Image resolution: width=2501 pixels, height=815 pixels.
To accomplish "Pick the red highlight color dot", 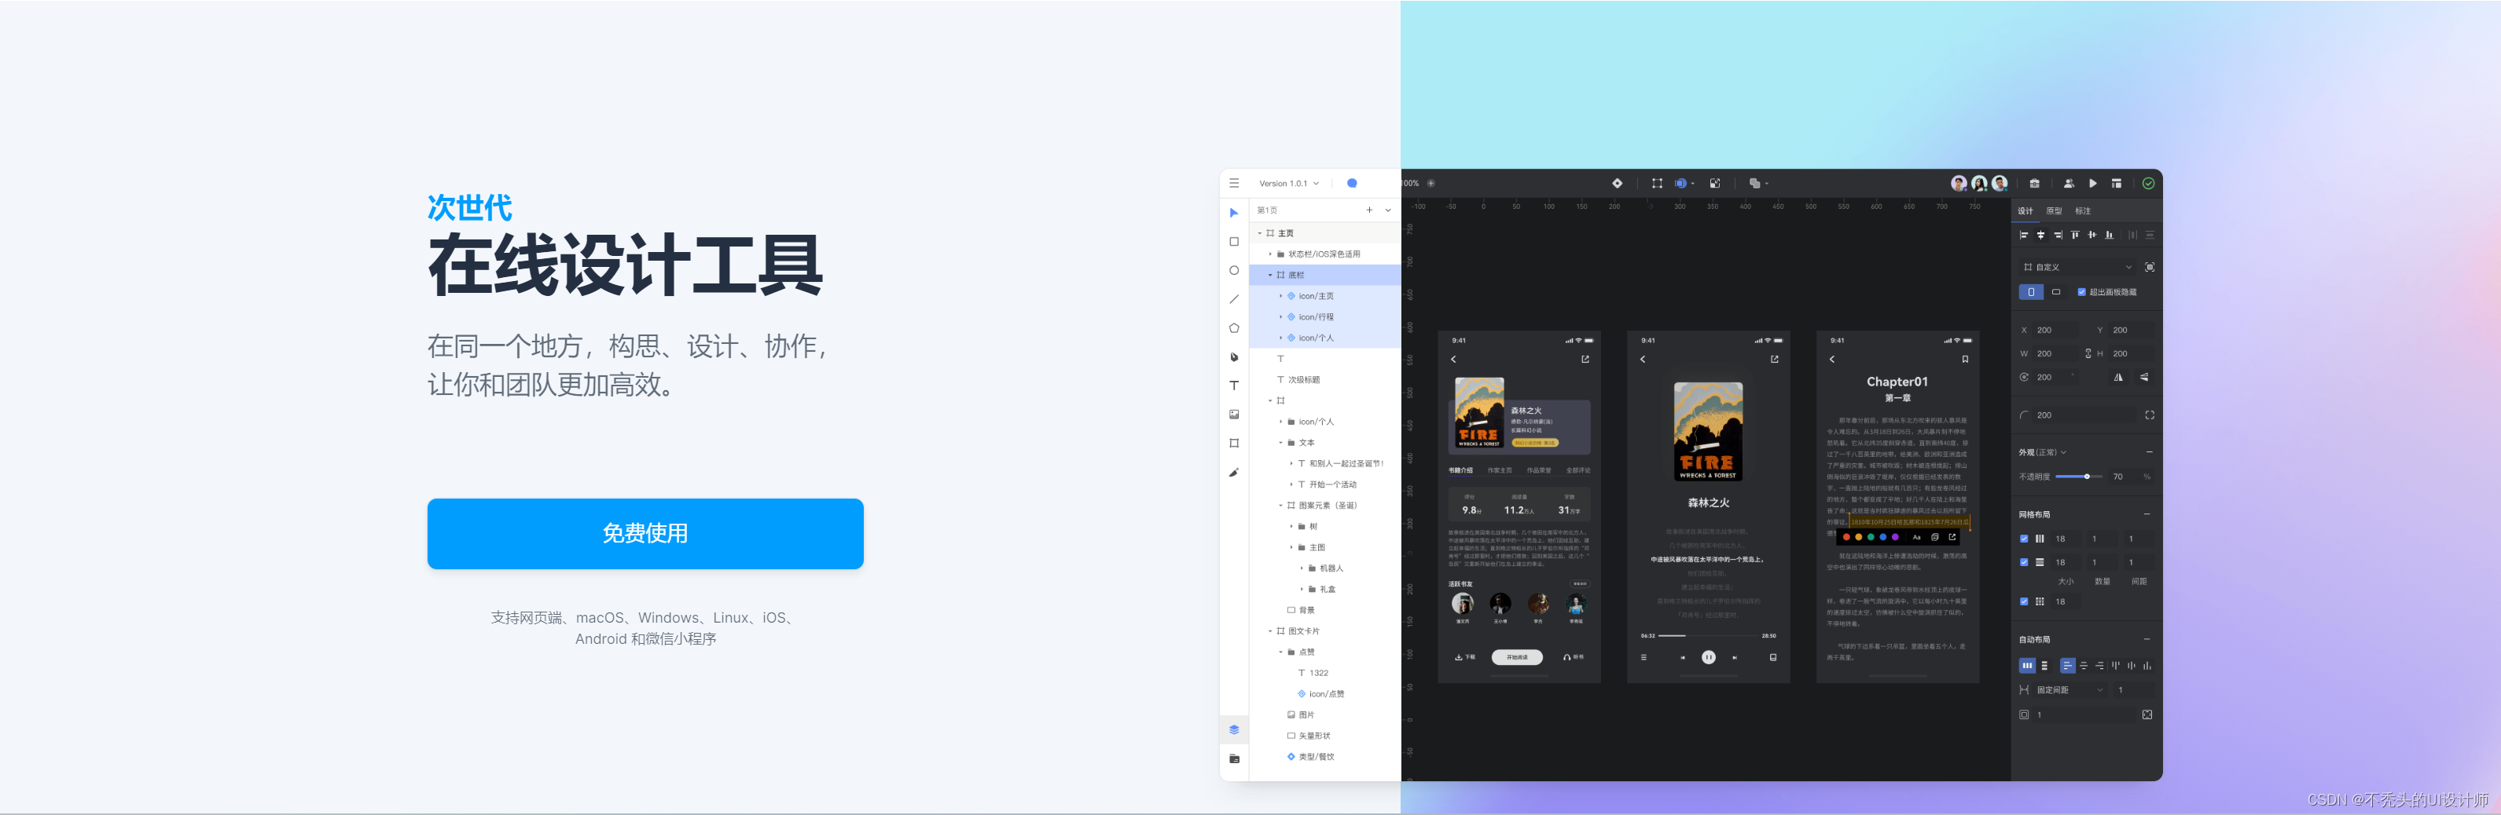I will pyautogui.click(x=1845, y=536).
